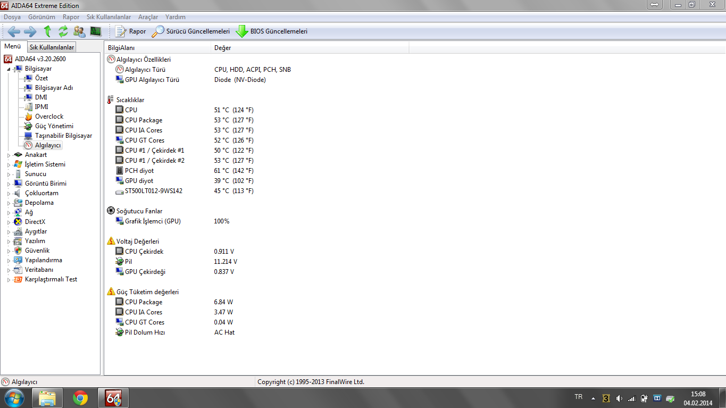Viewport: 726px width, 408px height.
Task: Select Overclock with the flame icon
Action: (x=44, y=116)
